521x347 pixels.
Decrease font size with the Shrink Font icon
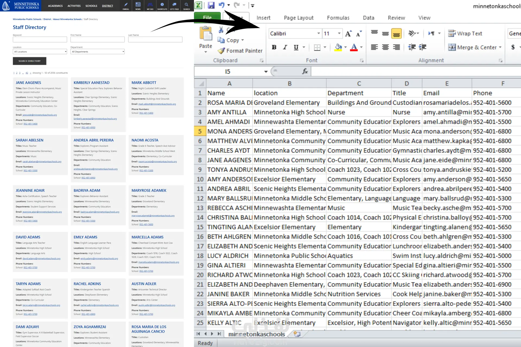point(359,34)
